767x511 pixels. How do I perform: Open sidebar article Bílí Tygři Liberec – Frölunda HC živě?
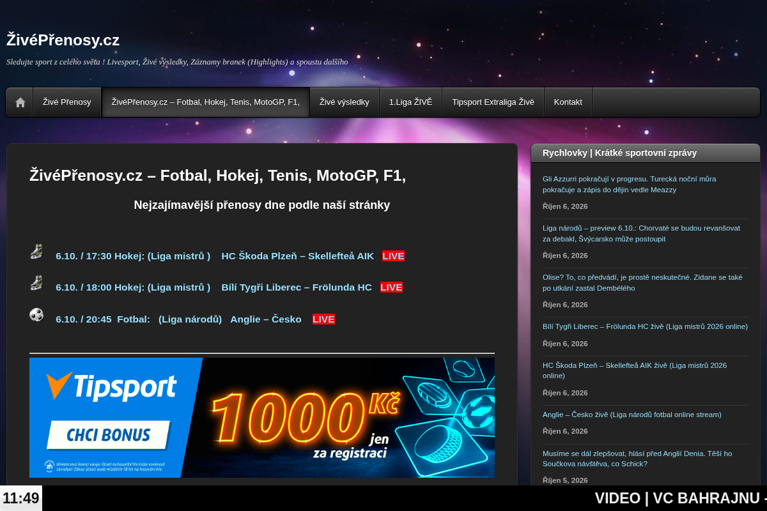[645, 326]
